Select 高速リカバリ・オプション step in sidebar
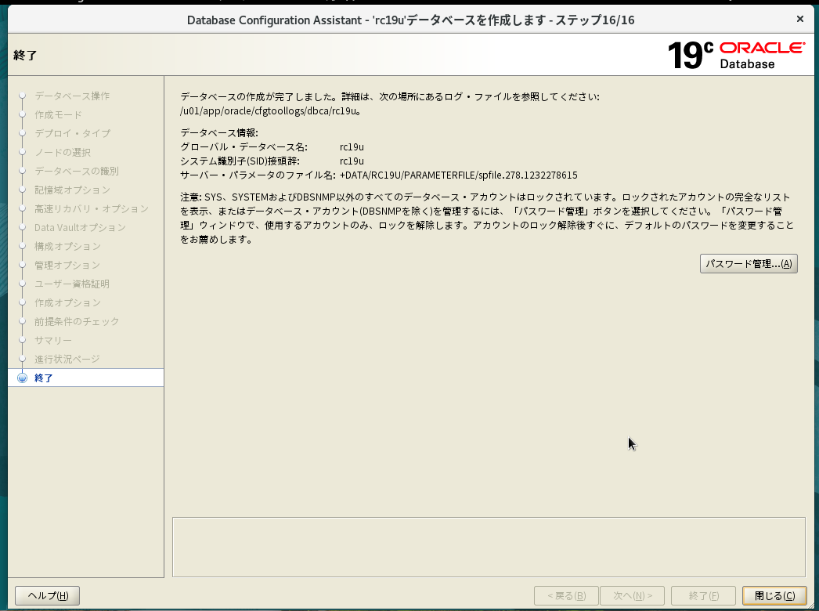819x611 pixels. [92, 208]
